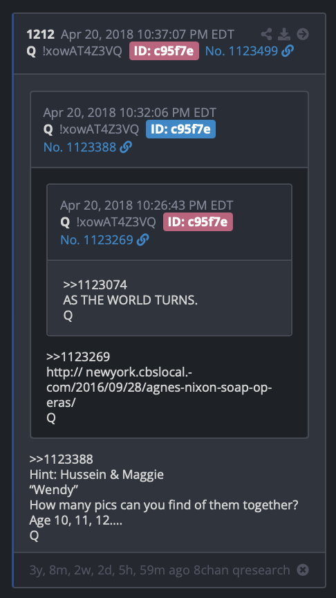
Task: Click the tripcode !xowAT4Z3VQ in header
Action: pos(82,51)
